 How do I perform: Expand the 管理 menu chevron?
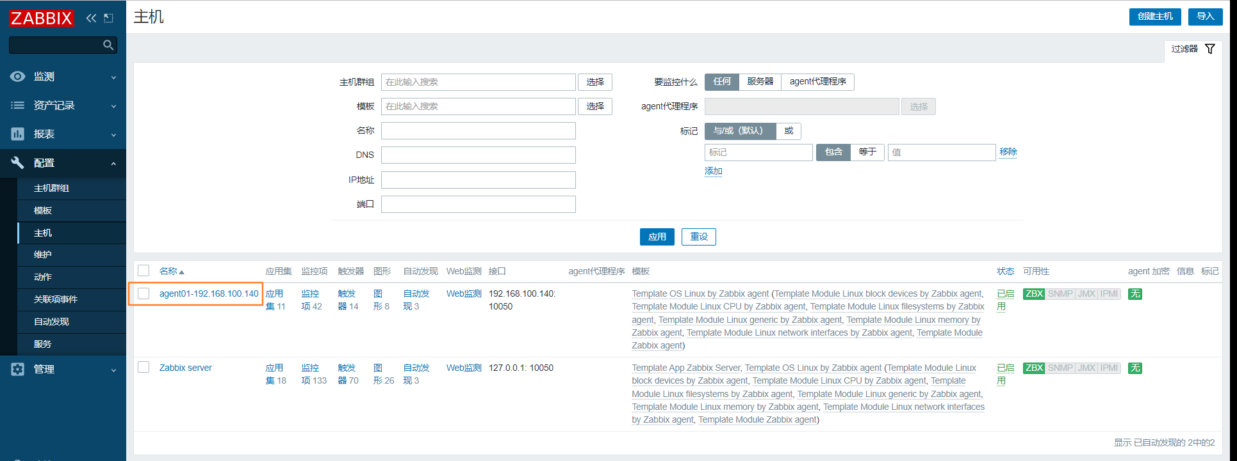[x=113, y=370]
